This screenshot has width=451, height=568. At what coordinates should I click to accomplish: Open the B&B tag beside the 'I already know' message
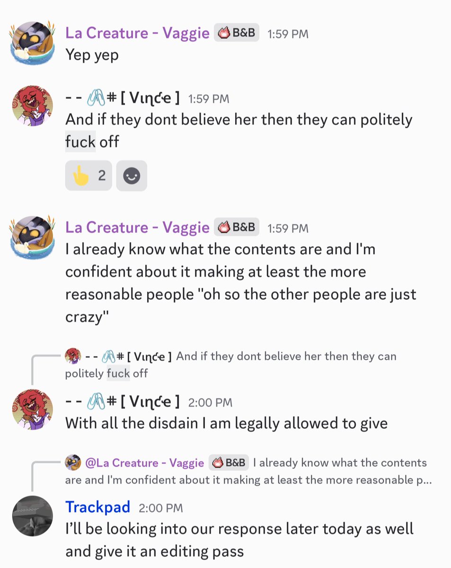coord(237,227)
